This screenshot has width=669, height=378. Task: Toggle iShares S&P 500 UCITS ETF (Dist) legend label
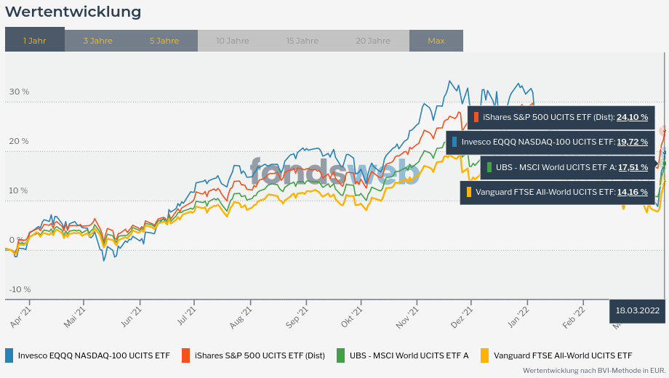[260, 355]
